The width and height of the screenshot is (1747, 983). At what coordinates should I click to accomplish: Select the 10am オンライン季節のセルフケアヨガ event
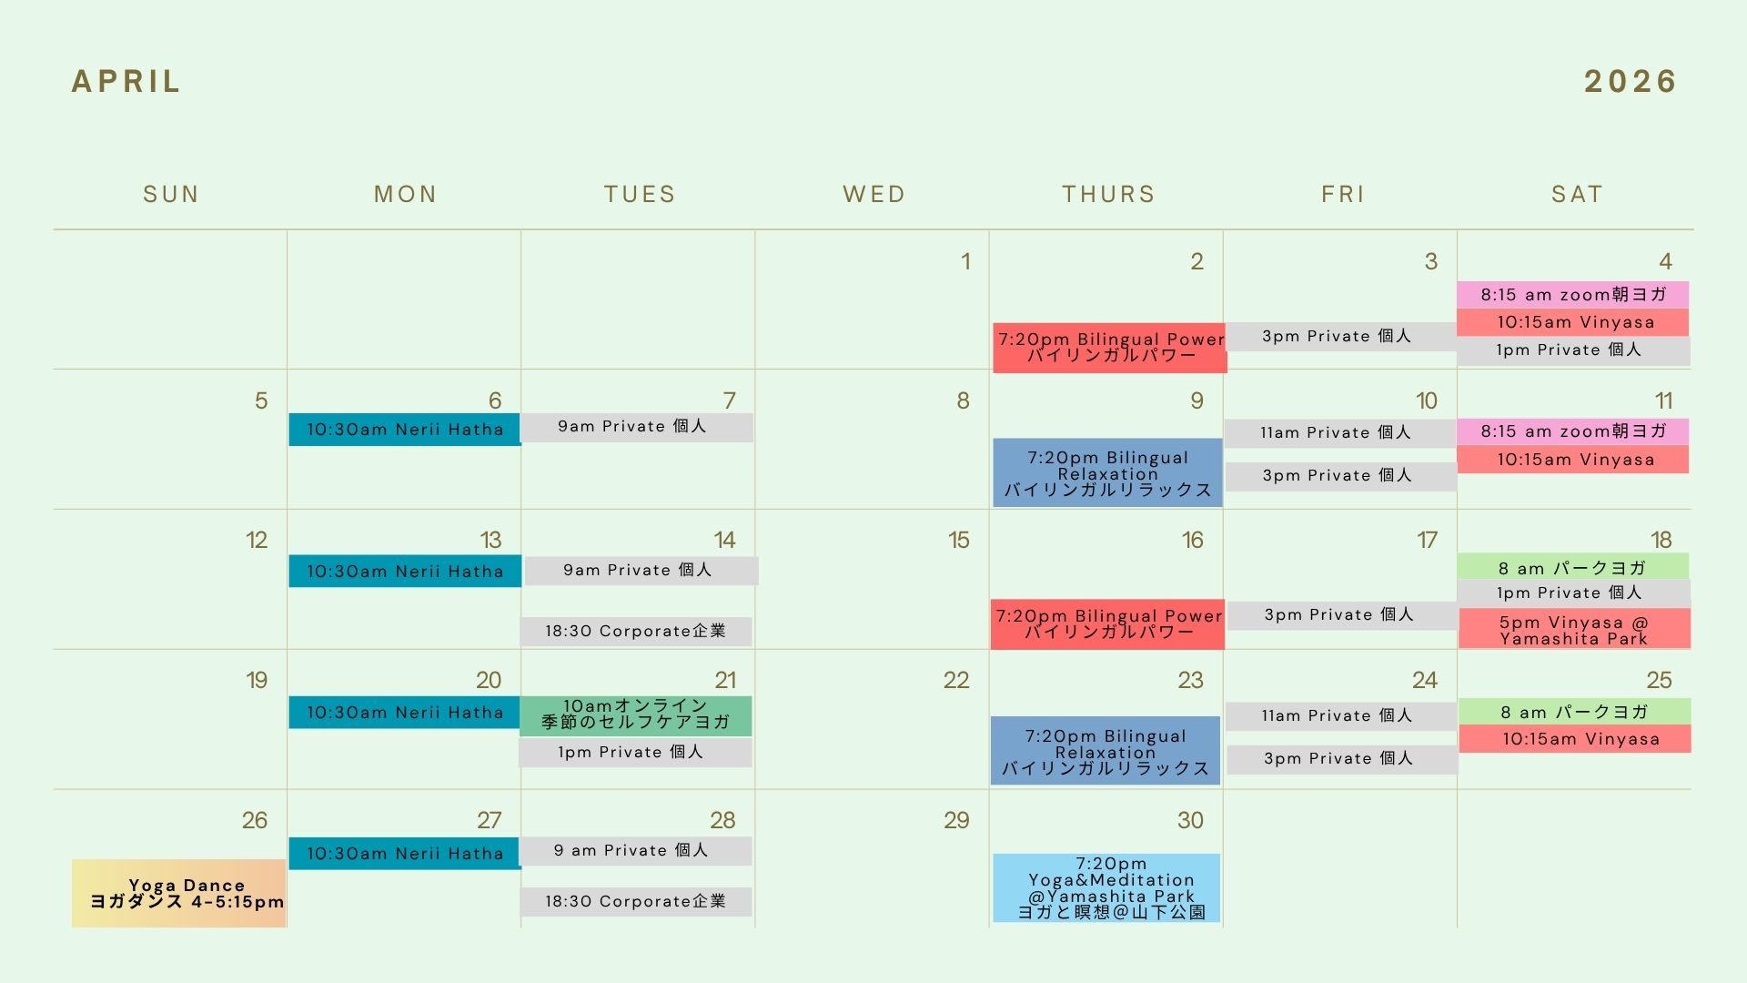pyautogui.click(x=635, y=715)
